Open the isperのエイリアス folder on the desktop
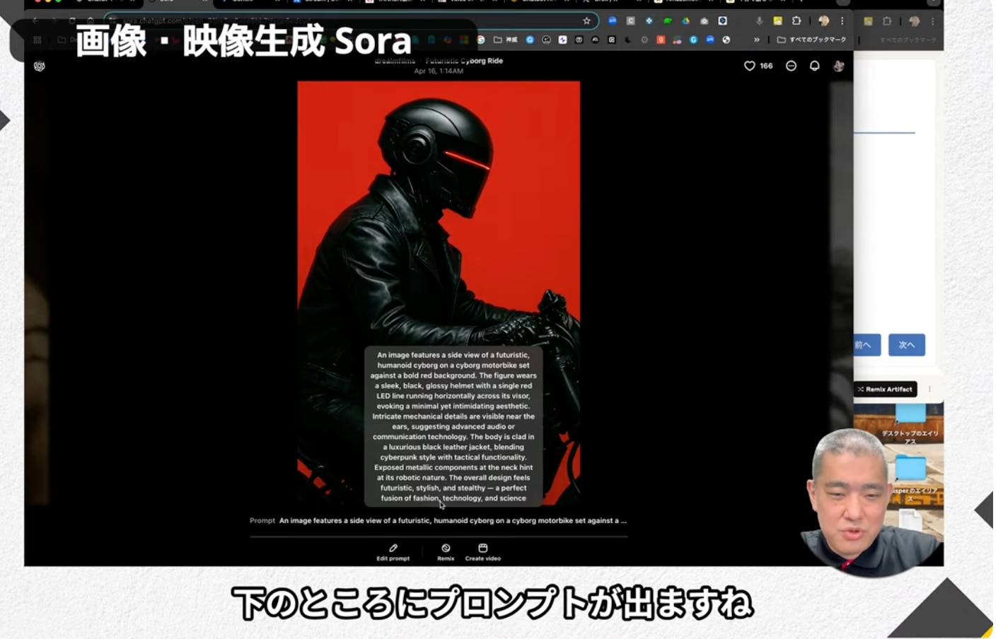Image resolution: width=1003 pixels, height=639 pixels. point(911,479)
